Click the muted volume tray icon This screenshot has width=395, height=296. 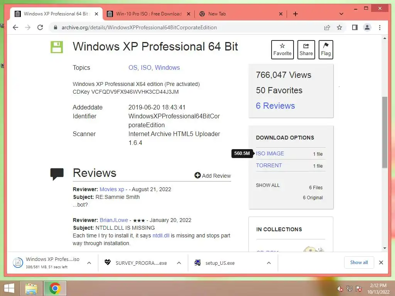(x=340, y=289)
